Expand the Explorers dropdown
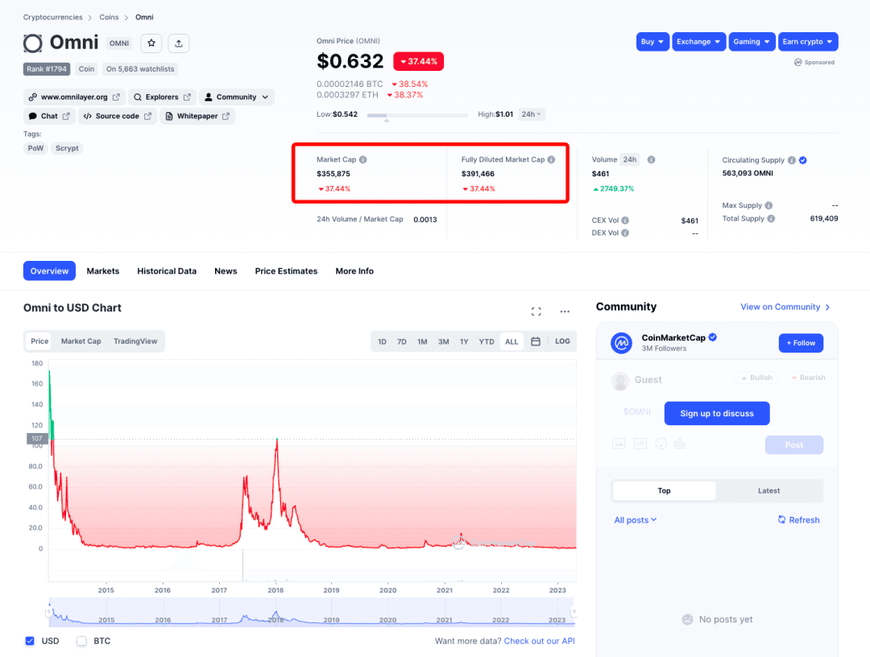The image size is (870, 657). pyautogui.click(x=162, y=97)
